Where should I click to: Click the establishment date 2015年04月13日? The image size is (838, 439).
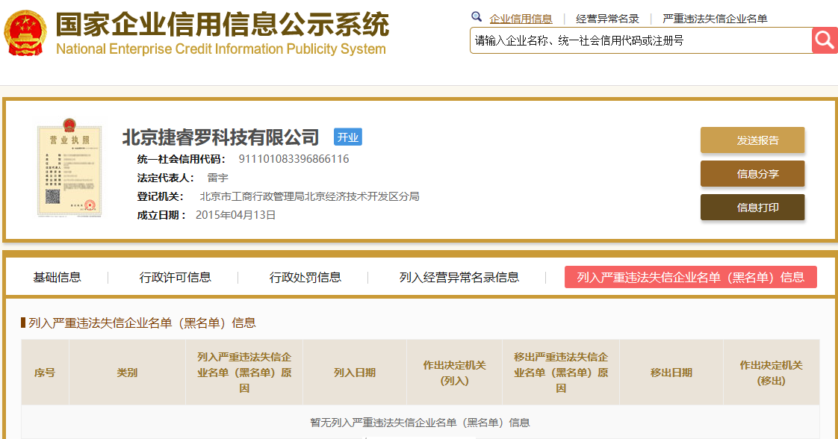(236, 215)
